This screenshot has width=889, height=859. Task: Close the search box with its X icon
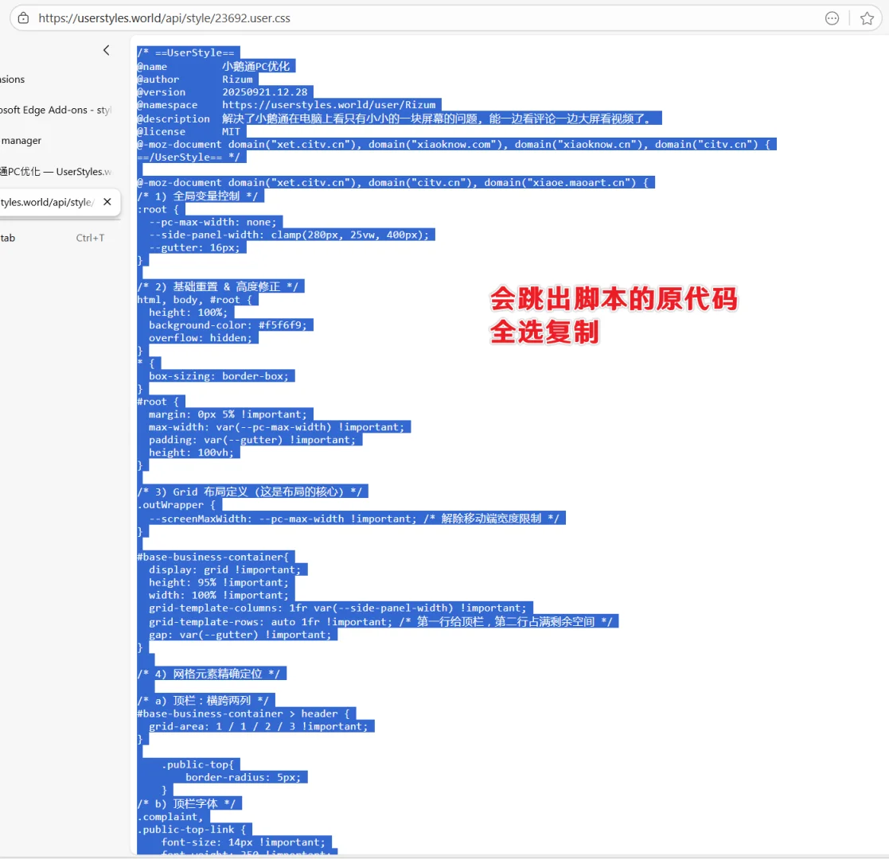coord(107,201)
